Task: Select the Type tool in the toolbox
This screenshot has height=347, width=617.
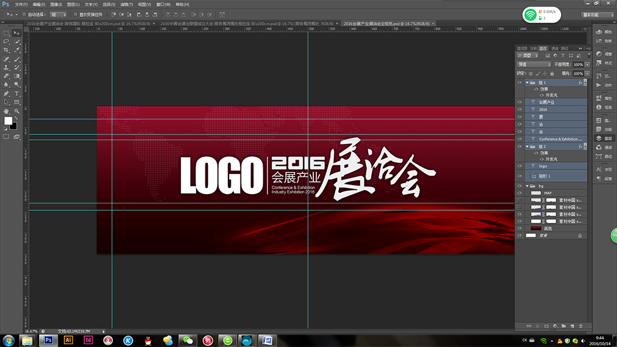Action: click(x=17, y=93)
